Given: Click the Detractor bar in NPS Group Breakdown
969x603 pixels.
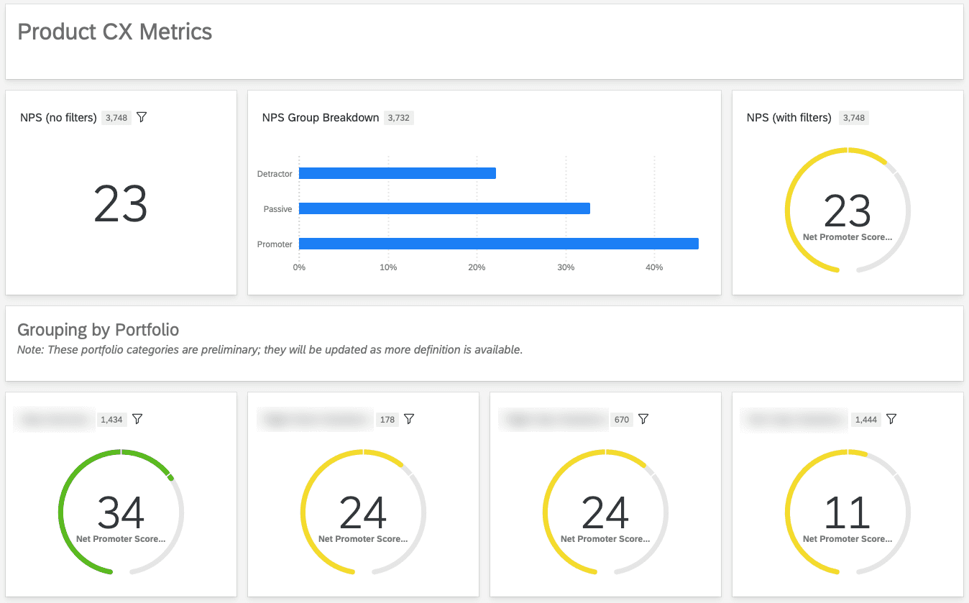Looking at the screenshot, I should tap(395, 173).
